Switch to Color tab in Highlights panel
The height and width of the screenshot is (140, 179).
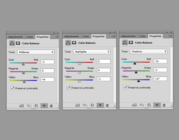tap(86, 36)
